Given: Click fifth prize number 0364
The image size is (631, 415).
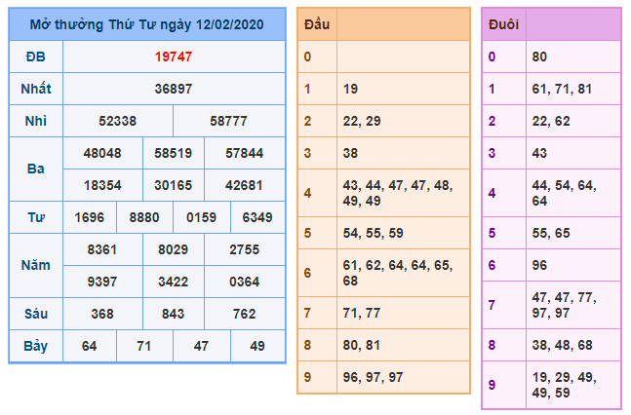Looking at the screenshot, I should (245, 282).
